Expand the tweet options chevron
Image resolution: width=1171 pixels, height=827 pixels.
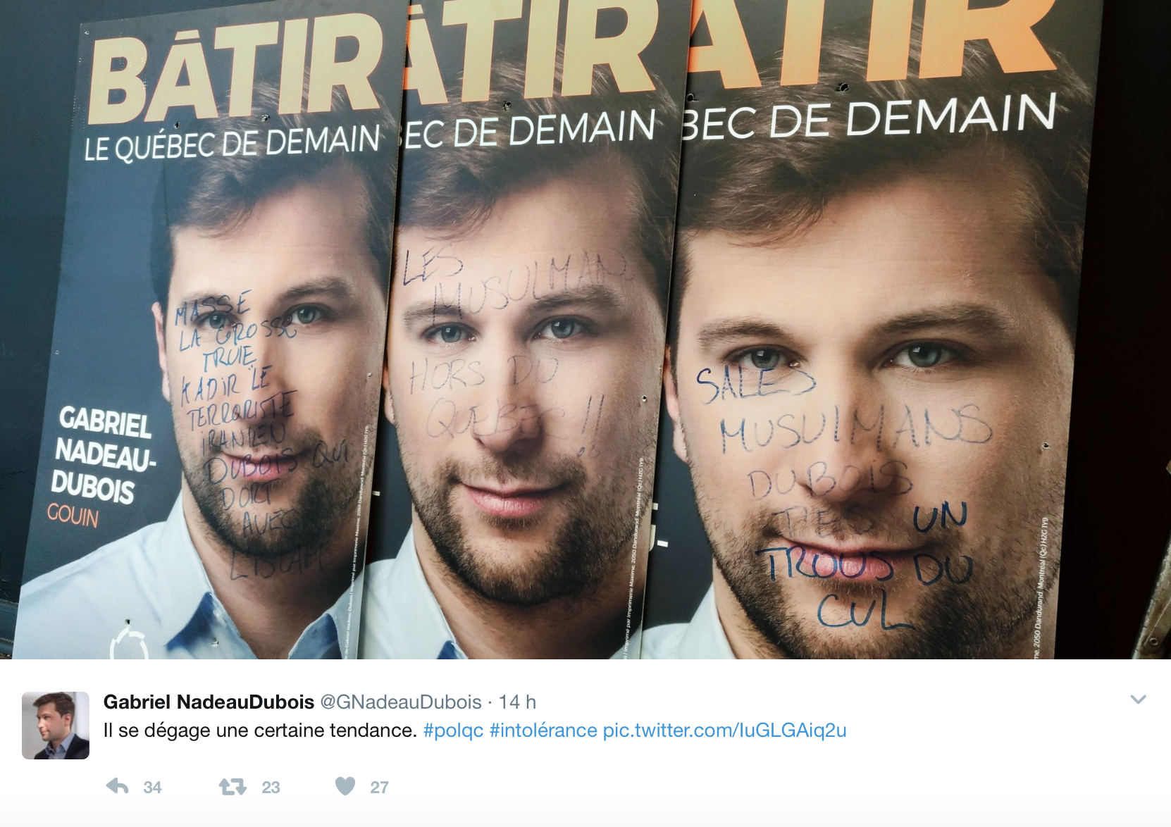(x=1138, y=699)
